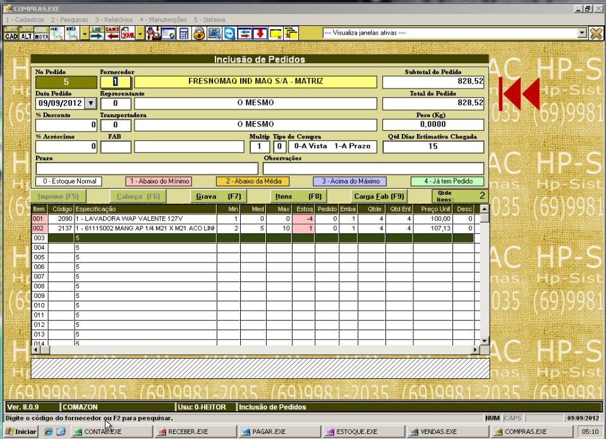606x439 pixels.
Task: Click the Observações text field
Action: coord(373,168)
